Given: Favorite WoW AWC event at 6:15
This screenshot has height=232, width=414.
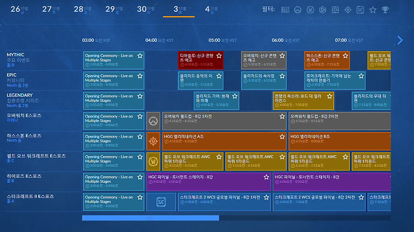Looking at the screenshot, I should click(x=345, y=157).
